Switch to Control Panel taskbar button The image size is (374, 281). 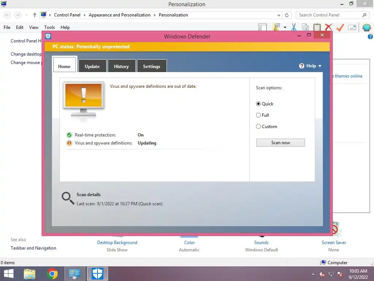tap(75, 274)
